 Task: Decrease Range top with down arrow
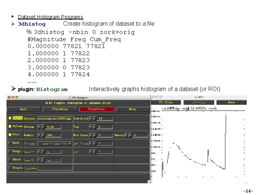coord(91,152)
